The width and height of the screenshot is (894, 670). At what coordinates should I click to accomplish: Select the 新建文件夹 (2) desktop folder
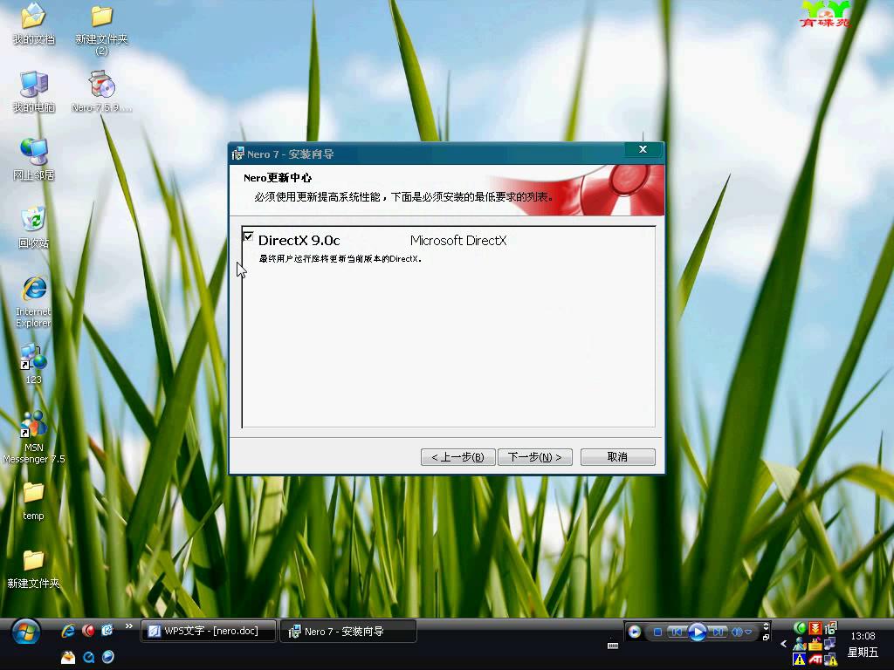click(x=101, y=29)
